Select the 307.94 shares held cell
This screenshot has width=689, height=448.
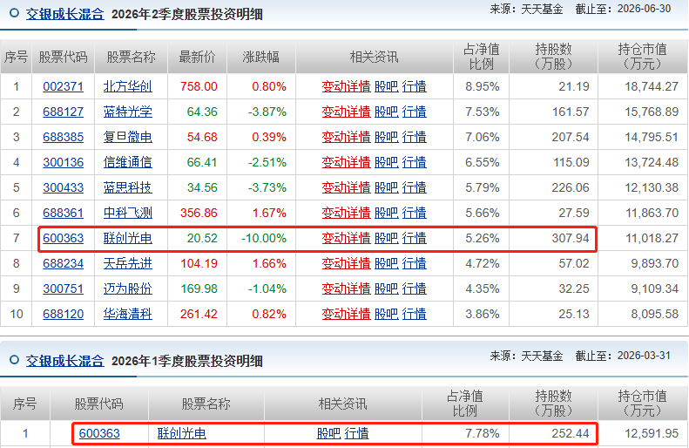pyautogui.click(x=571, y=238)
